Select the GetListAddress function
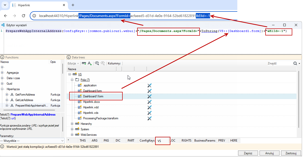Viewport: 303px width, 158px height. [24, 100]
